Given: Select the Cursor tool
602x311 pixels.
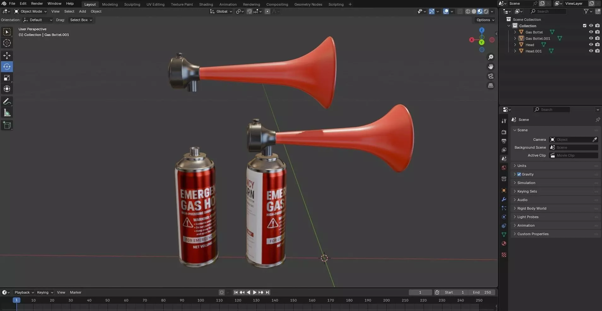Looking at the screenshot, I should tap(7, 43).
